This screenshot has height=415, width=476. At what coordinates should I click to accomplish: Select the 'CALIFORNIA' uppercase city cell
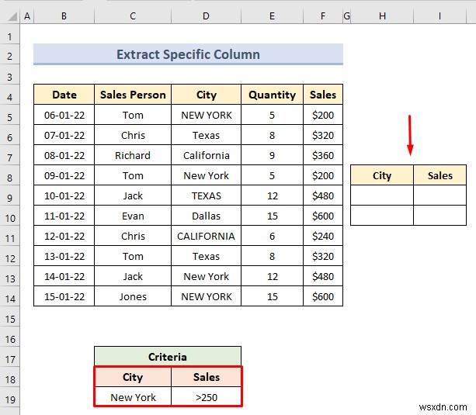(206, 236)
